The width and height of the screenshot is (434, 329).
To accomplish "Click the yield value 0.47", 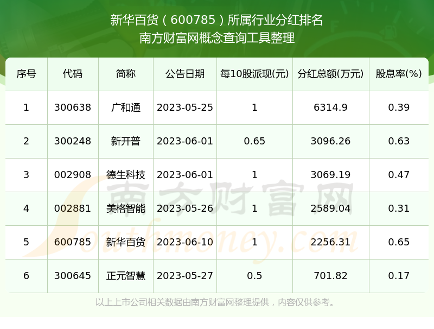I will [x=399, y=175].
